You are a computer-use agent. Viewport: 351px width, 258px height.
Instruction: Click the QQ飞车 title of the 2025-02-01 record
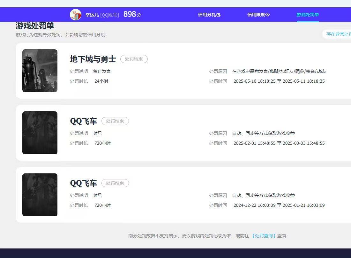coord(84,121)
